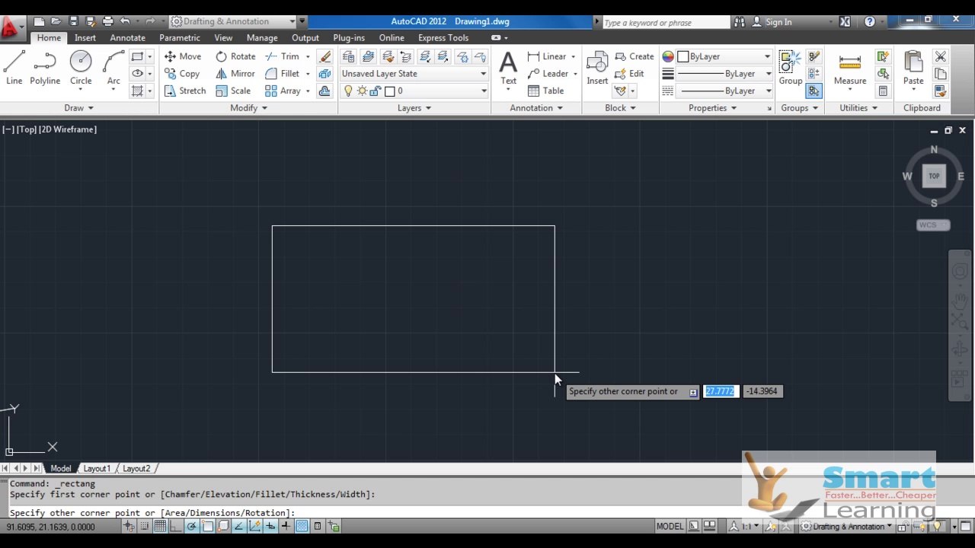This screenshot has height=548, width=975.
Task: Toggle Grid Display in status bar
Action: click(x=161, y=526)
